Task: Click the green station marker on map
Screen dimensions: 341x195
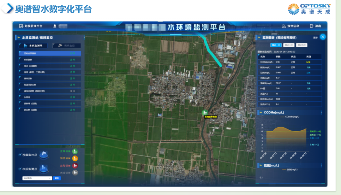Action: pos(205,112)
